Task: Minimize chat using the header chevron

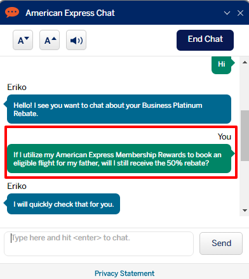Action: tap(227, 13)
